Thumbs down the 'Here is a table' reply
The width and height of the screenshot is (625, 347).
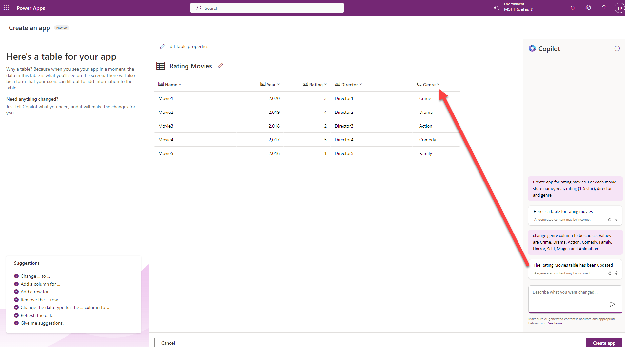(616, 219)
